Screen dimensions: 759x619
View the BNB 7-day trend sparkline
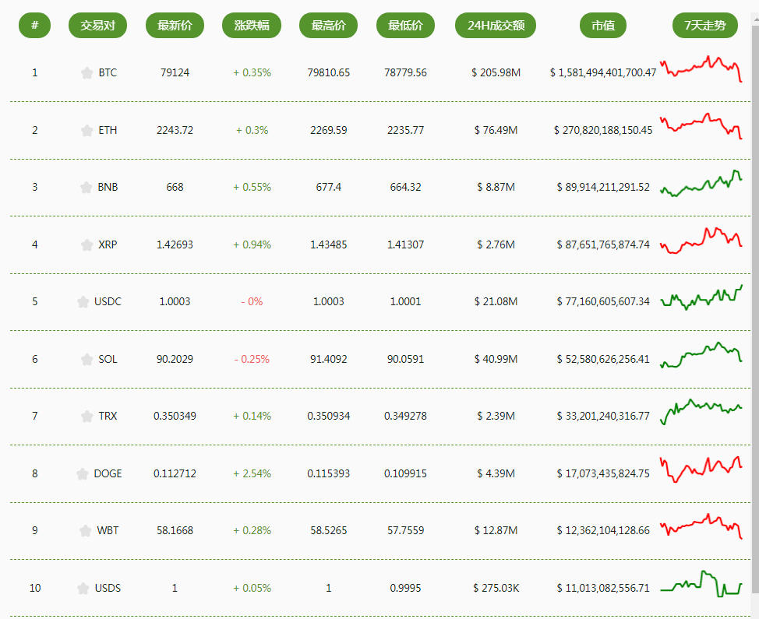tap(701, 183)
